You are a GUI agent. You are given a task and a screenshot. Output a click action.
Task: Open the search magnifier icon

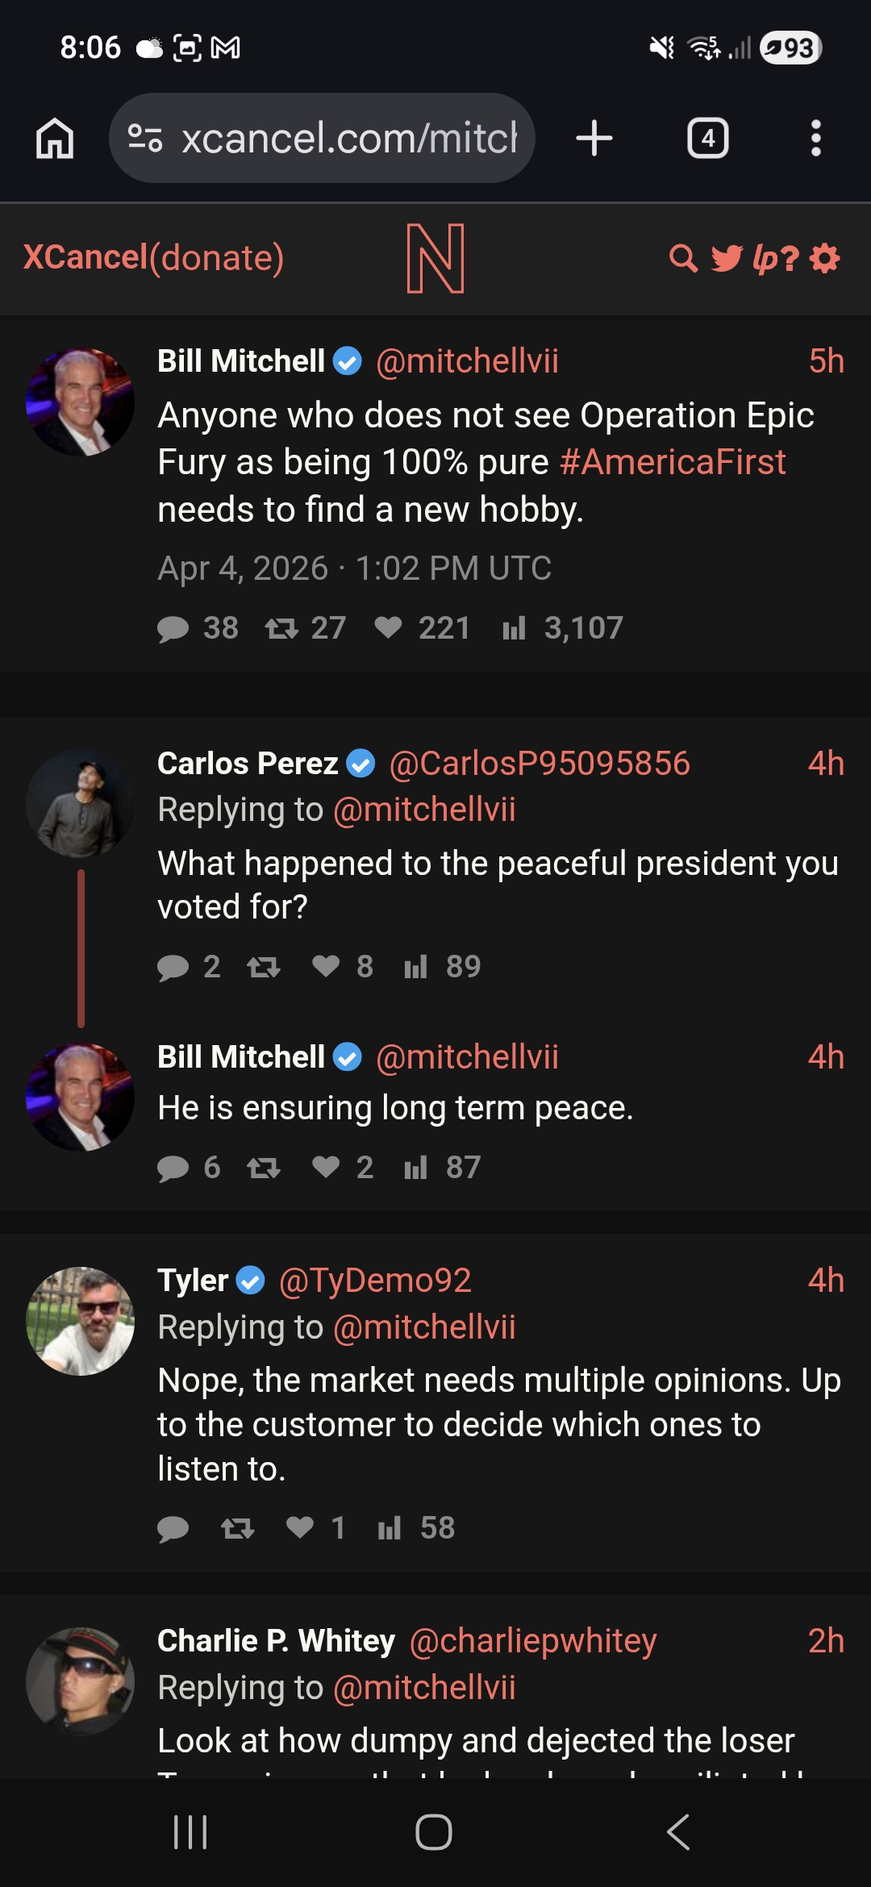[683, 258]
